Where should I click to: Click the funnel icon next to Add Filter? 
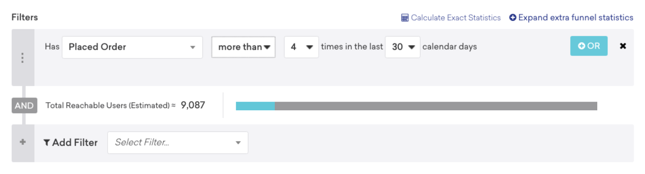pyautogui.click(x=47, y=142)
